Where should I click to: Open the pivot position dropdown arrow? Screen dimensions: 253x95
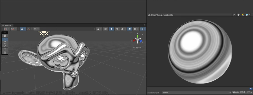[9, 29]
